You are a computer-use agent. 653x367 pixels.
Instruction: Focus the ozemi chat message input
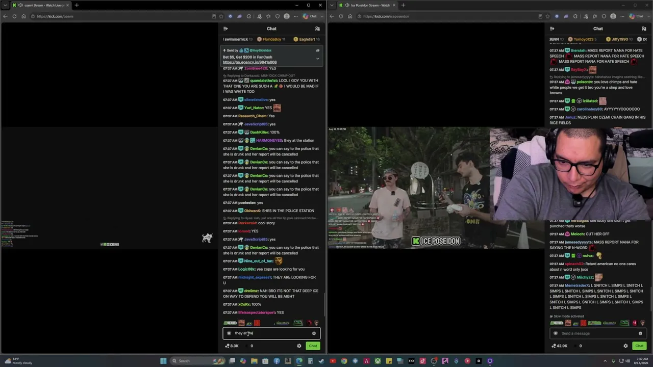[271, 333]
